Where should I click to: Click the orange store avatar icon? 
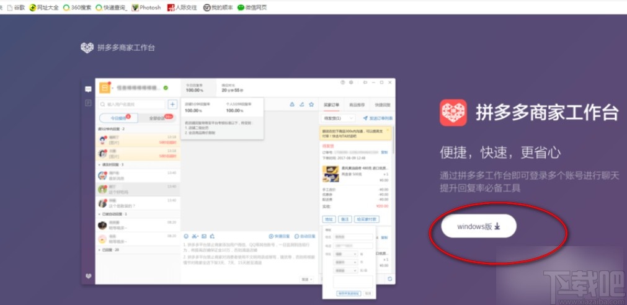click(x=105, y=88)
